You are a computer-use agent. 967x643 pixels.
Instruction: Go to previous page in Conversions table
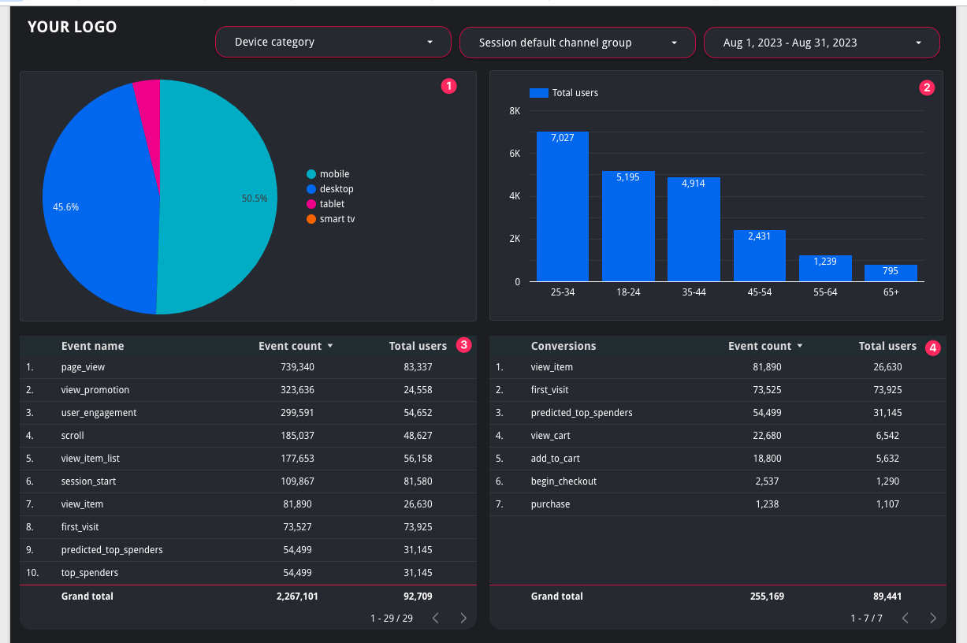[x=905, y=619]
